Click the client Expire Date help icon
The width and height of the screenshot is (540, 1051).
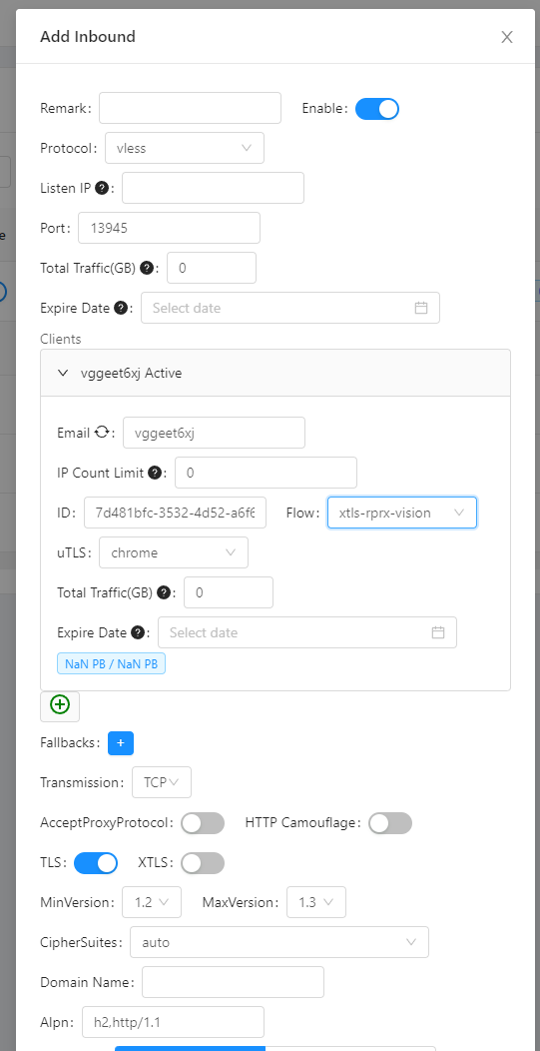138,632
